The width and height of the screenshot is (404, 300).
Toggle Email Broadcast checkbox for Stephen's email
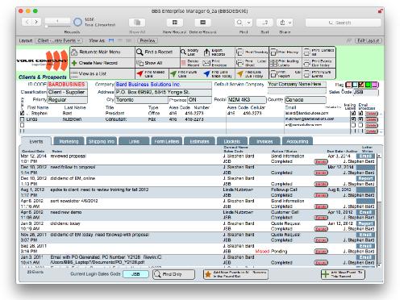click(x=360, y=113)
